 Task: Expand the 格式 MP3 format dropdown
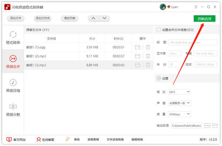click(179, 92)
